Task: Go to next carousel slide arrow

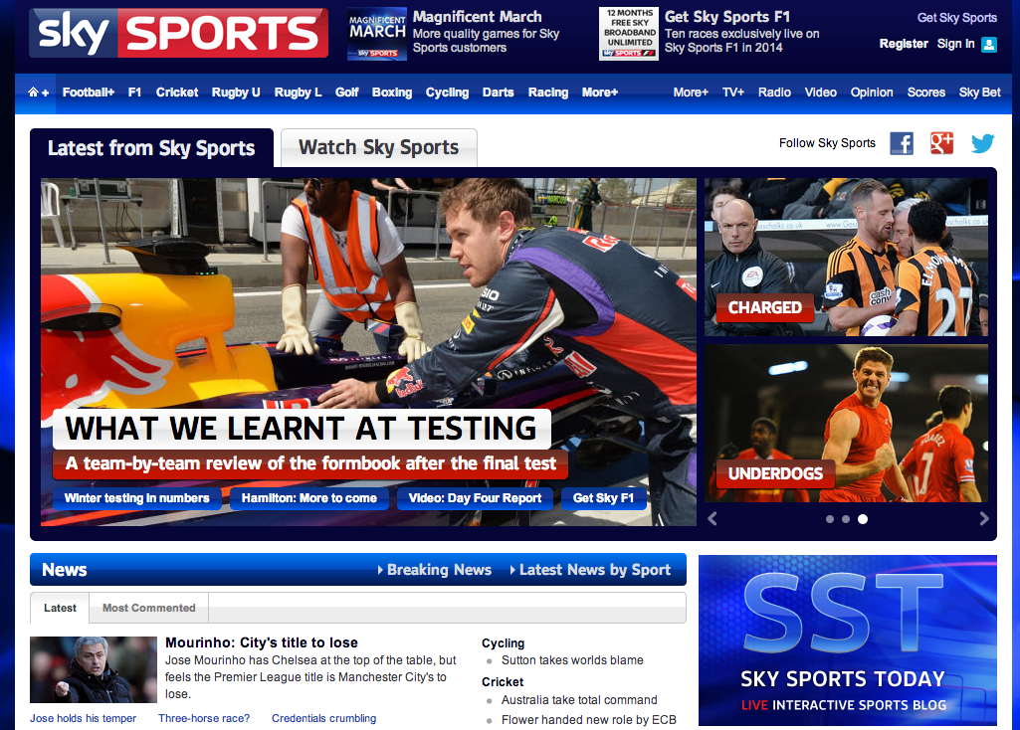Action: [983, 519]
